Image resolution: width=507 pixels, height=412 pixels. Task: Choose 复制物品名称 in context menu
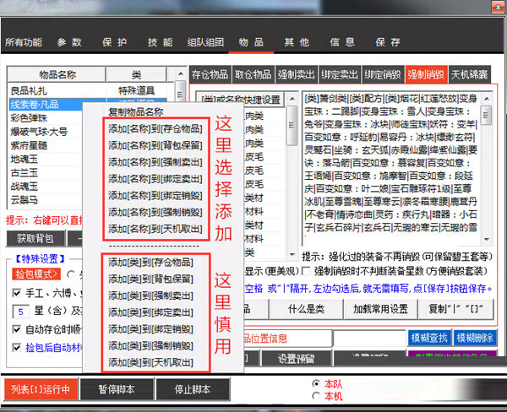click(136, 111)
